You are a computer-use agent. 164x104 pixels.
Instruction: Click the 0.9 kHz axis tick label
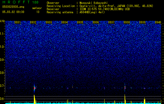point(2,60)
